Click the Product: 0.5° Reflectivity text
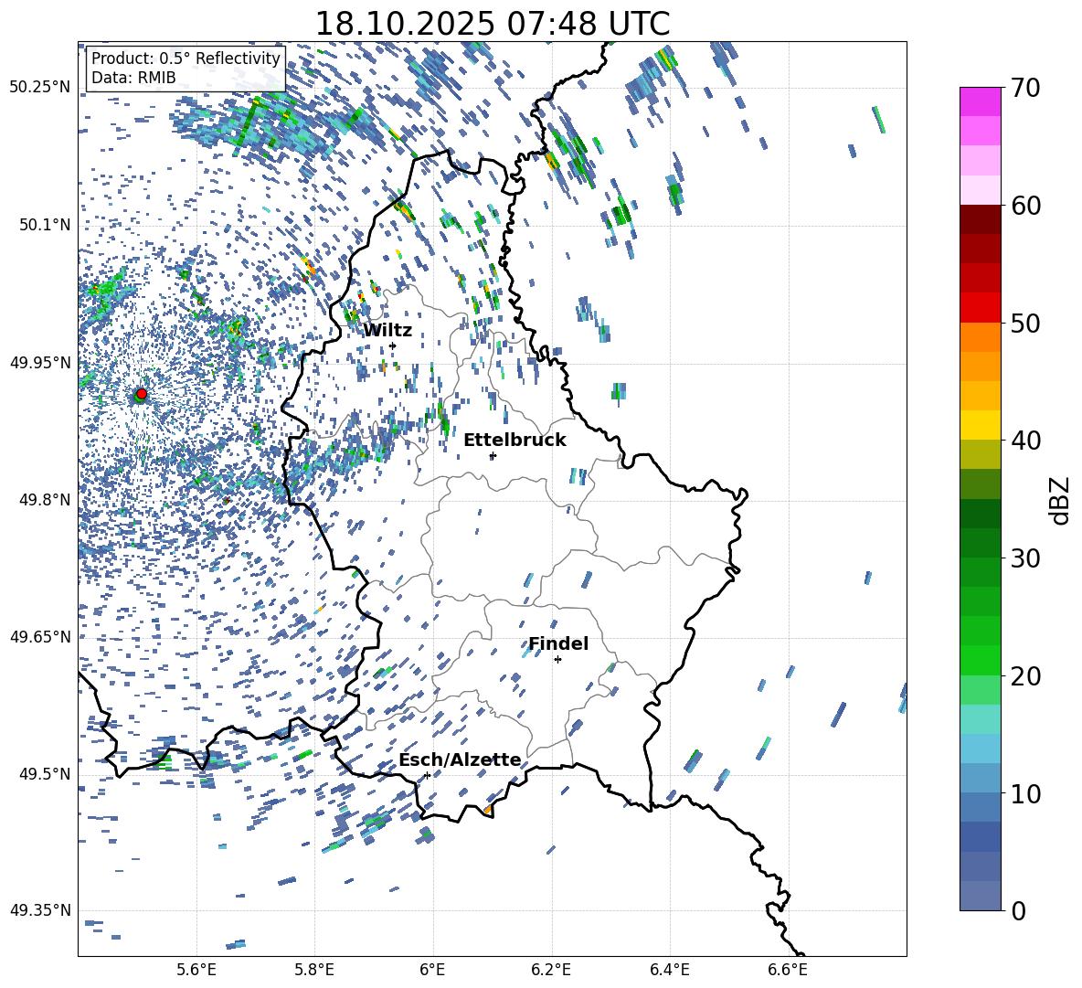1082x988 pixels. pyautogui.click(x=186, y=58)
